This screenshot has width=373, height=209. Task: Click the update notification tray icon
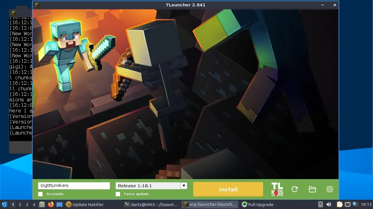(355, 204)
